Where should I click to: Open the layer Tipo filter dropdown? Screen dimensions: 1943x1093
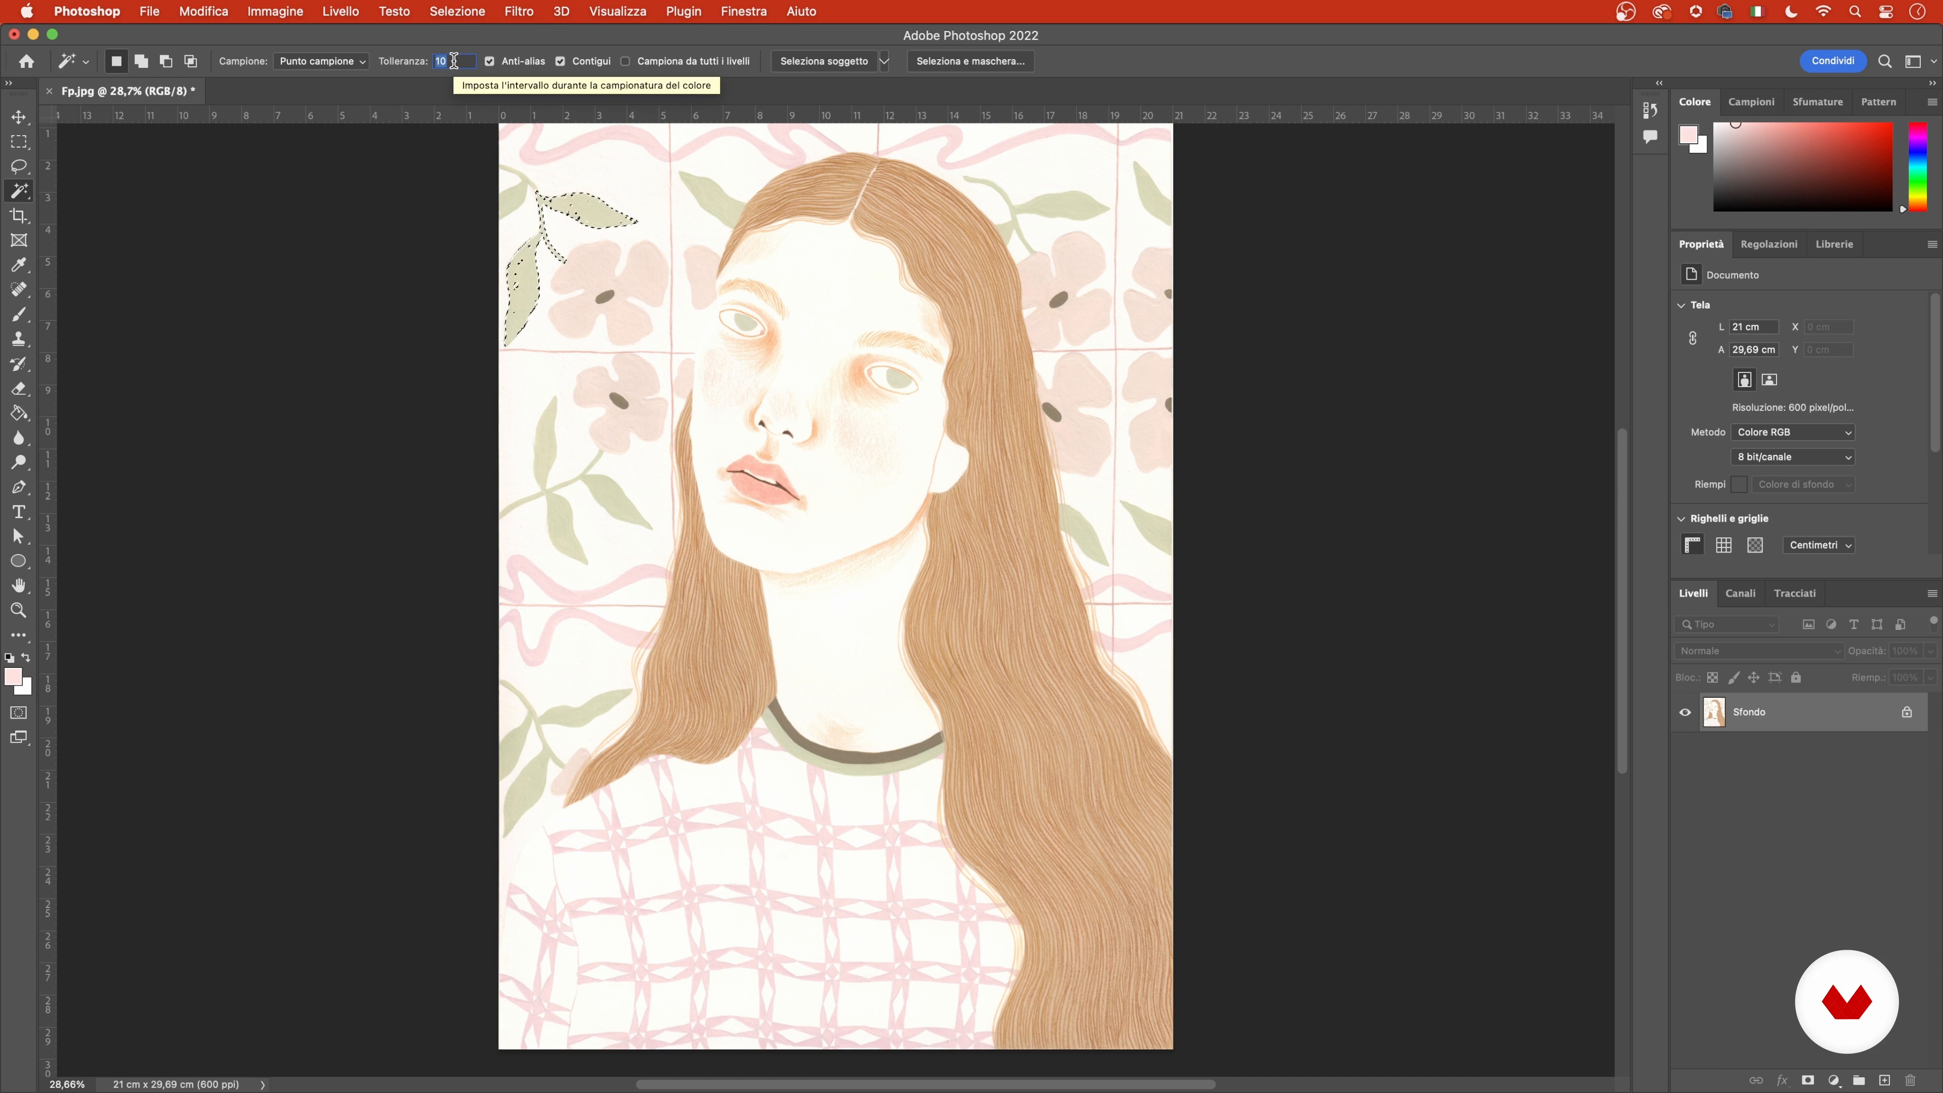tap(1727, 624)
